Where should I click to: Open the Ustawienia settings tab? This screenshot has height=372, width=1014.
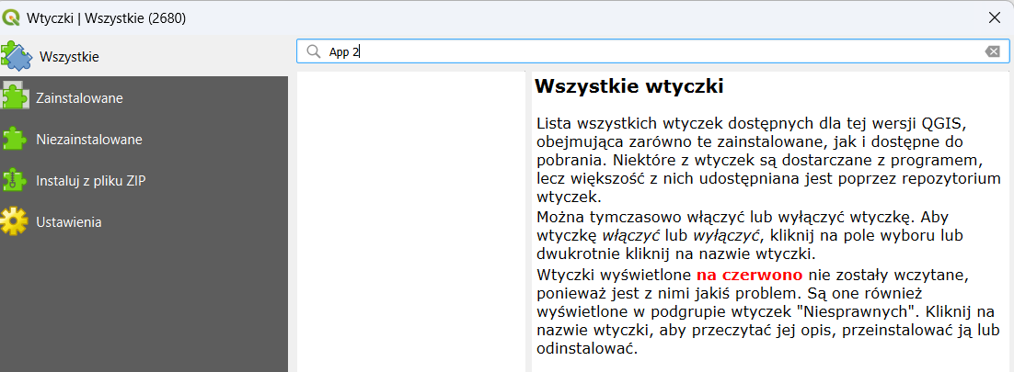[144, 221]
